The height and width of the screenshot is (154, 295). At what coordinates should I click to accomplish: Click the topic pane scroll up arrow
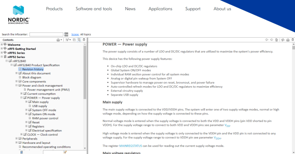point(293,44)
